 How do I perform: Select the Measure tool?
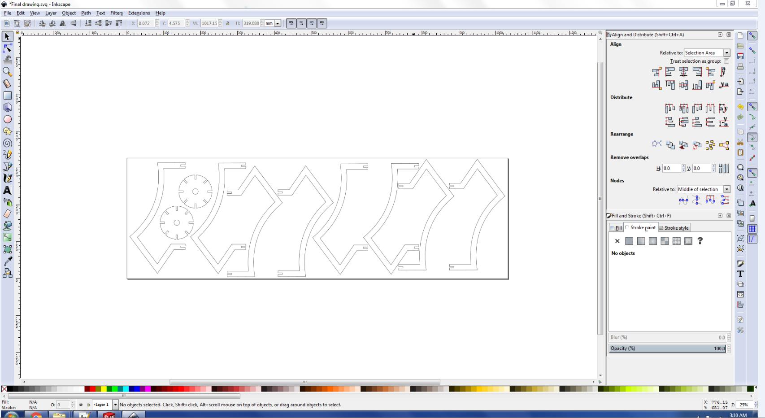tap(7, 83)
